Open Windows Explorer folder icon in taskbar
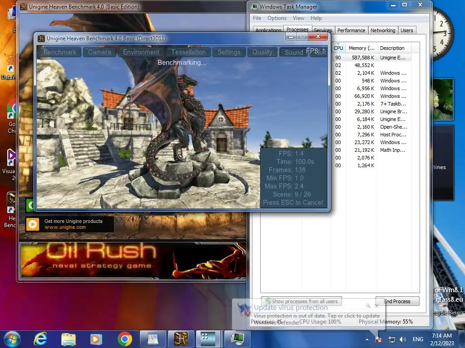Viewport: 465px width, 348px height. pos(69,339)
